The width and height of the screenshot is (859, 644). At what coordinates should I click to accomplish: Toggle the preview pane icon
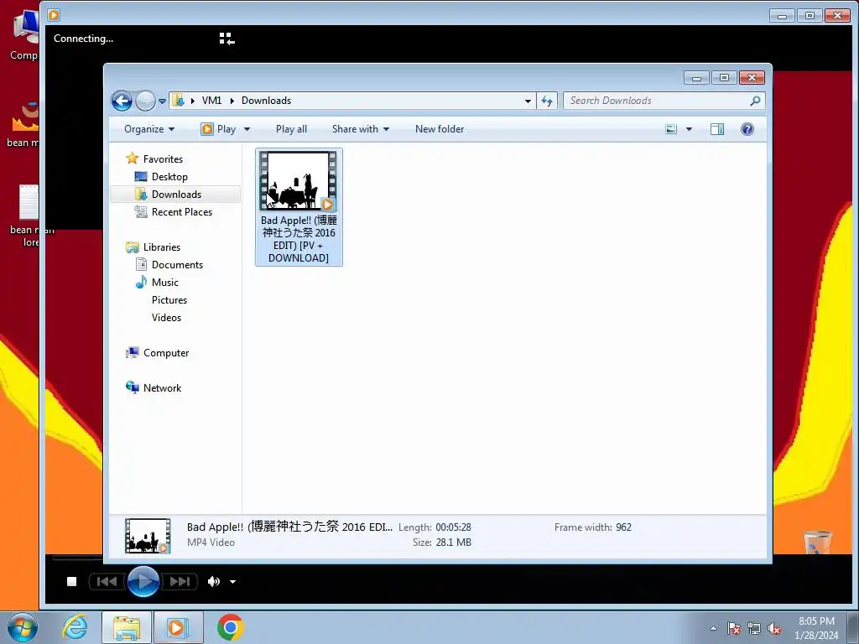click(717, 129)
